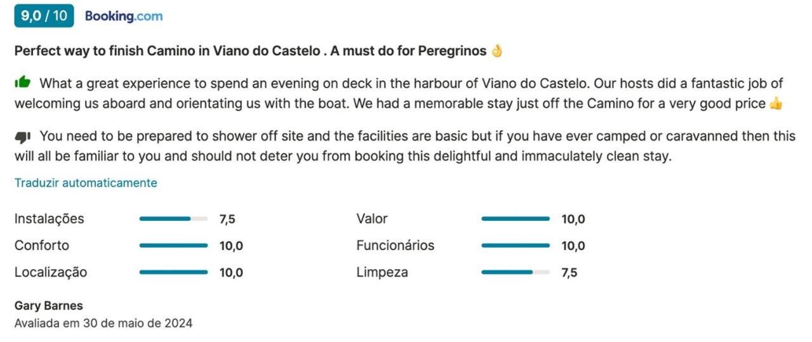The width and height of the screenshot is (812, 342).
Task: Click the review title heading
Action: click(258, 51)
